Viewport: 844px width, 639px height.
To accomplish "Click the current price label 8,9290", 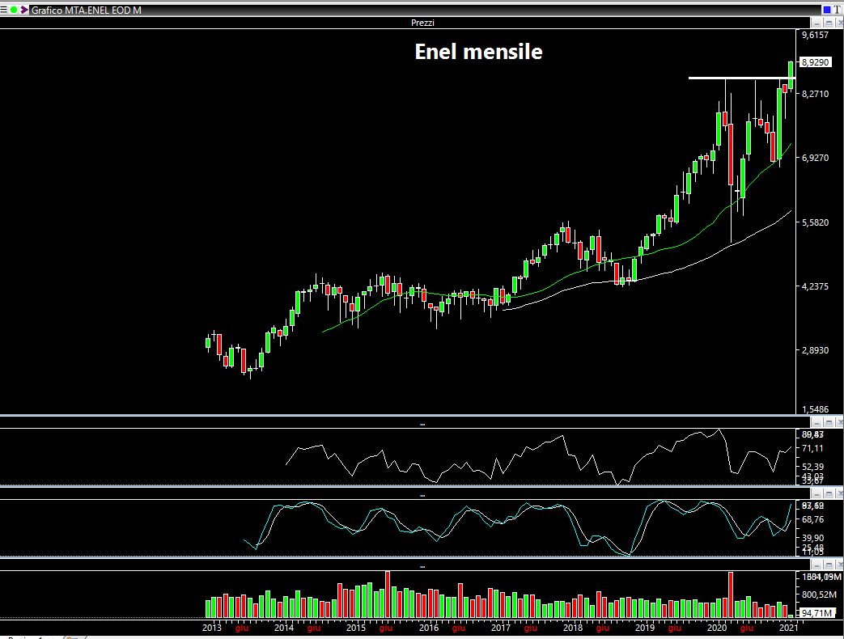I will 816,62.
